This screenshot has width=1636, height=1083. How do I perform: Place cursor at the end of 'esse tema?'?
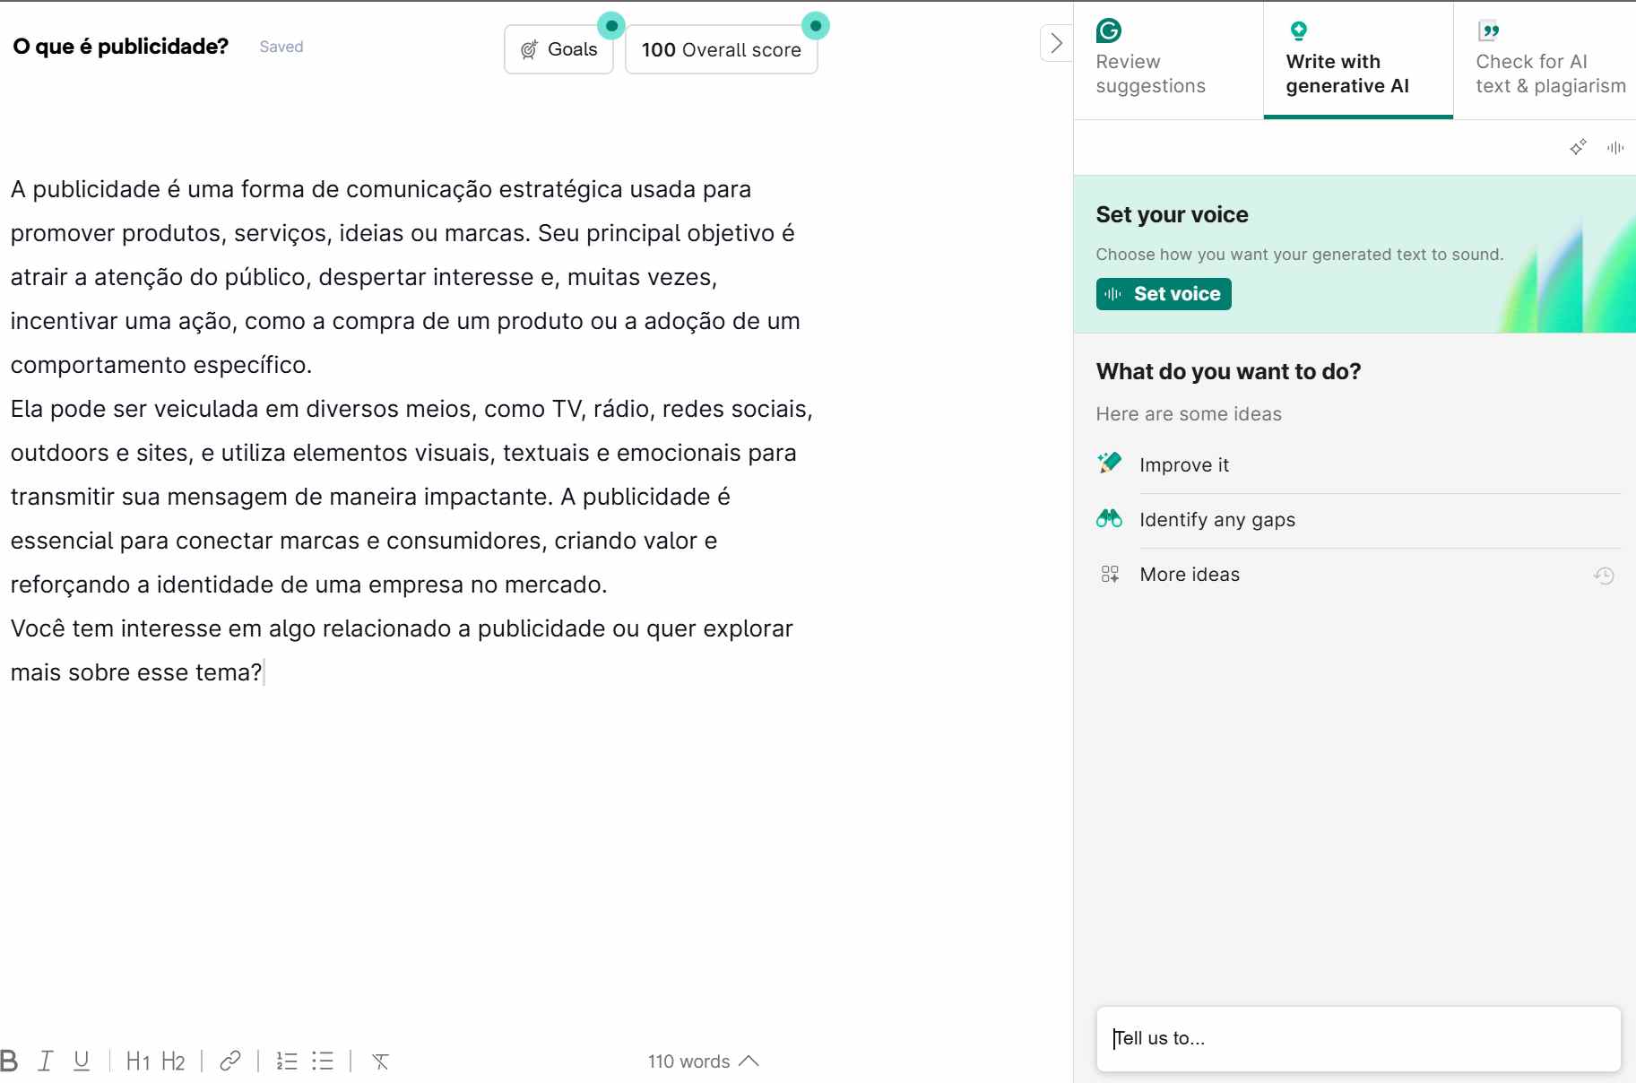[264, 672]
